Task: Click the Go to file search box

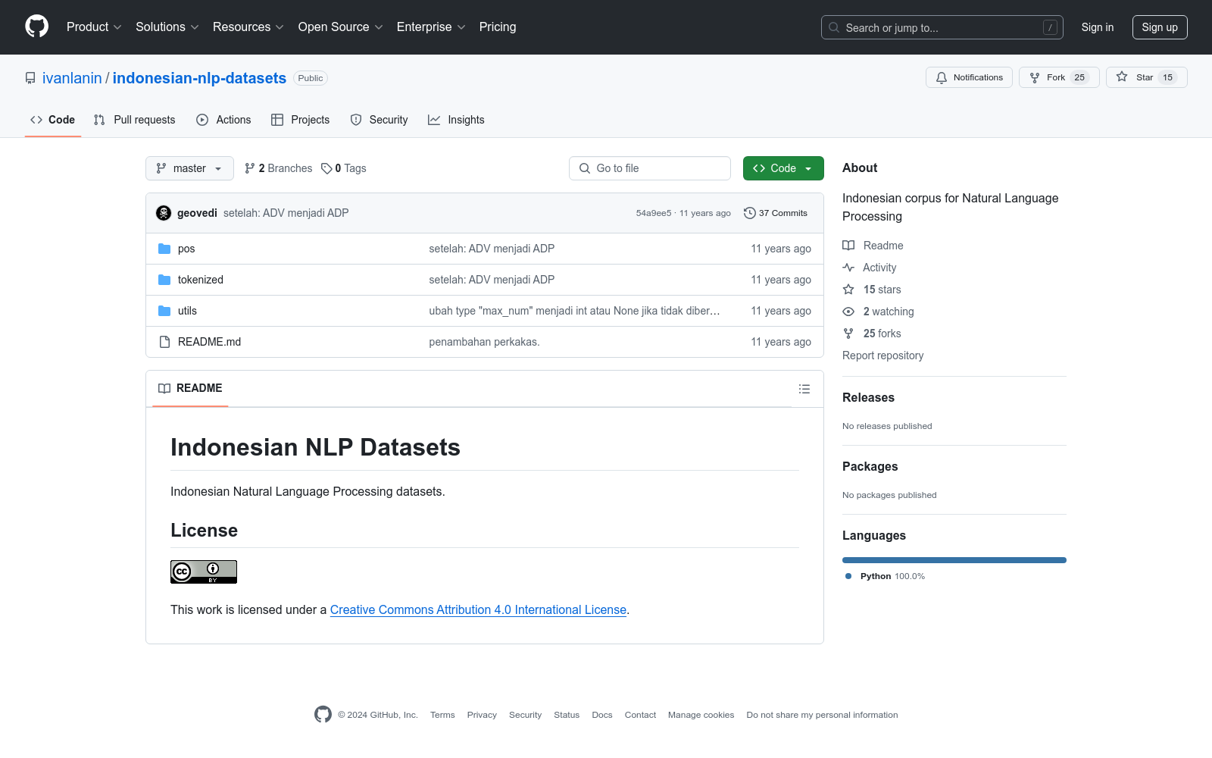Action: 650,168
